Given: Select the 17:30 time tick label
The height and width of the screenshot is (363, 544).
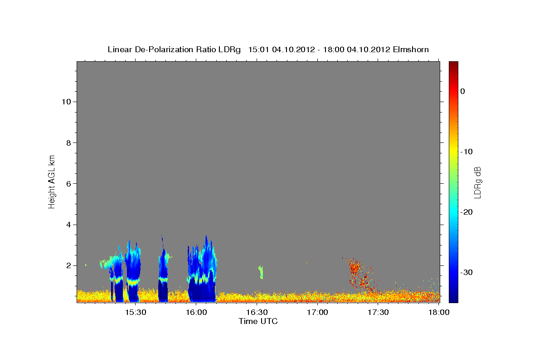Looking at the screenshot, I should coord(379,313).
